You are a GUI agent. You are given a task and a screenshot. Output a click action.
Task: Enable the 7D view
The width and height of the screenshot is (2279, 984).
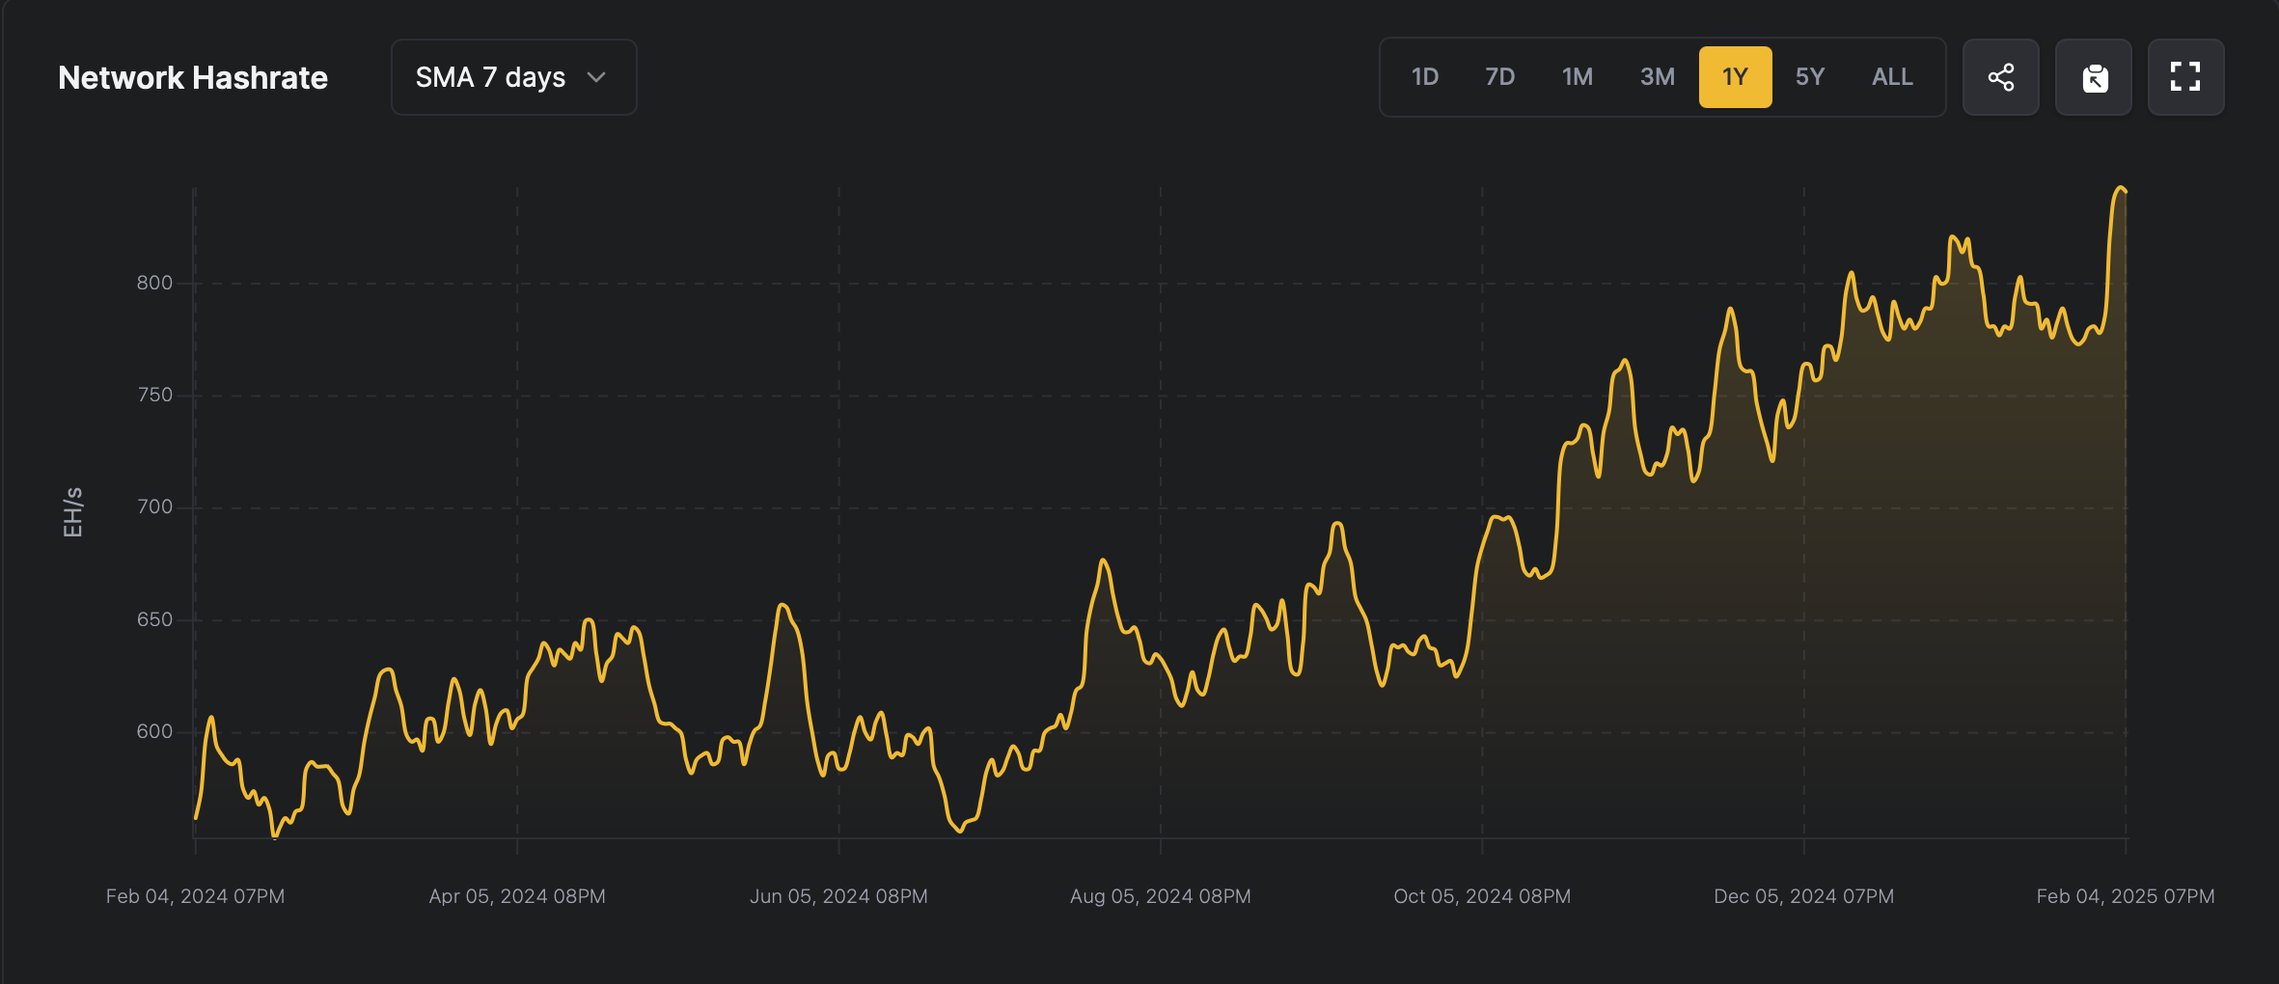[1501, 77]
